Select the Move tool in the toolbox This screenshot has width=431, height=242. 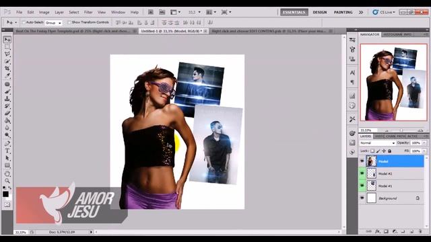tap(7, 40)
